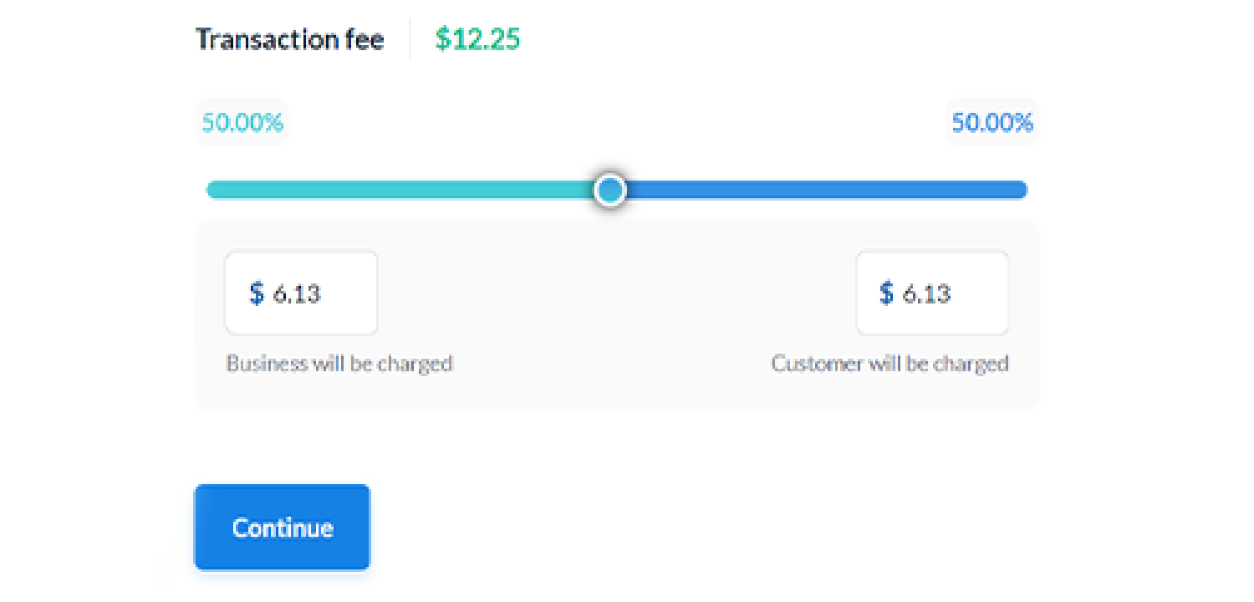Click the far left end of the fee slider
This screenshot has height=602, width=1254.
tap(211, 190)
